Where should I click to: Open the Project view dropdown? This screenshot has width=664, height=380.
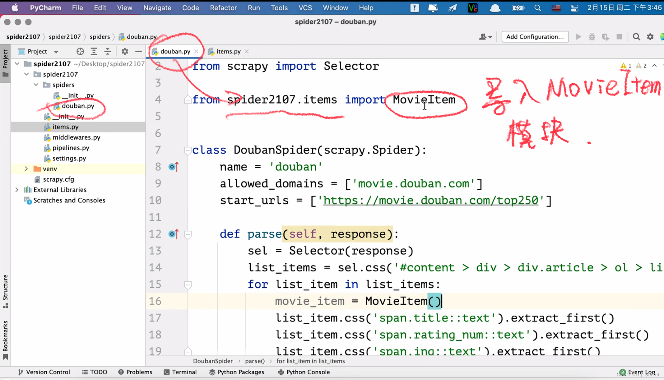56,52
